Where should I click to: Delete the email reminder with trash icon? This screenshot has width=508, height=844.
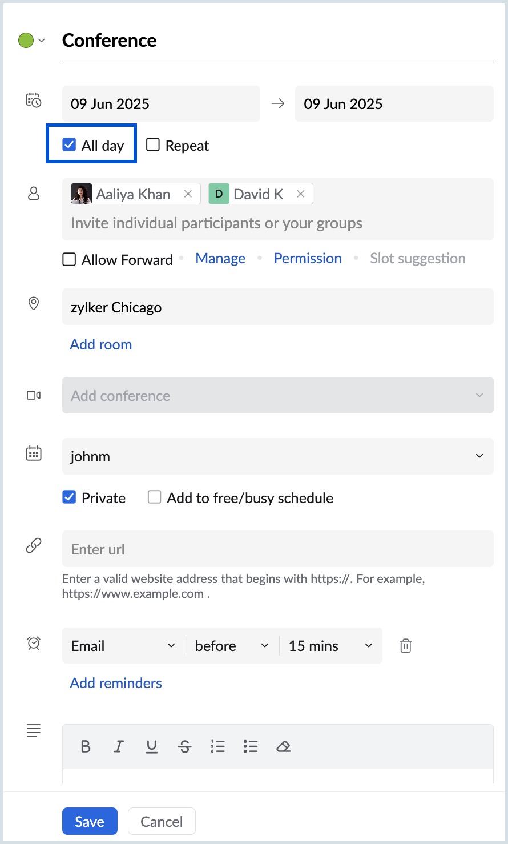[x=405, y=646]
